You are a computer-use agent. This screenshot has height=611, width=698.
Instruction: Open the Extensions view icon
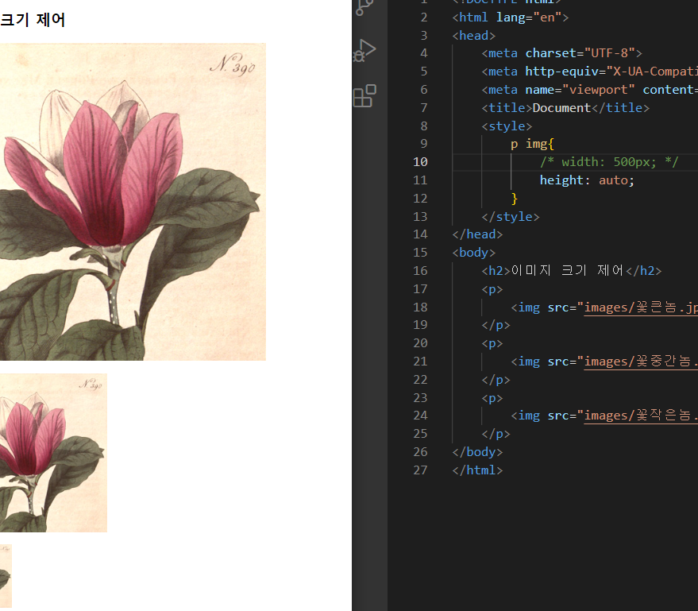[364, 96]
